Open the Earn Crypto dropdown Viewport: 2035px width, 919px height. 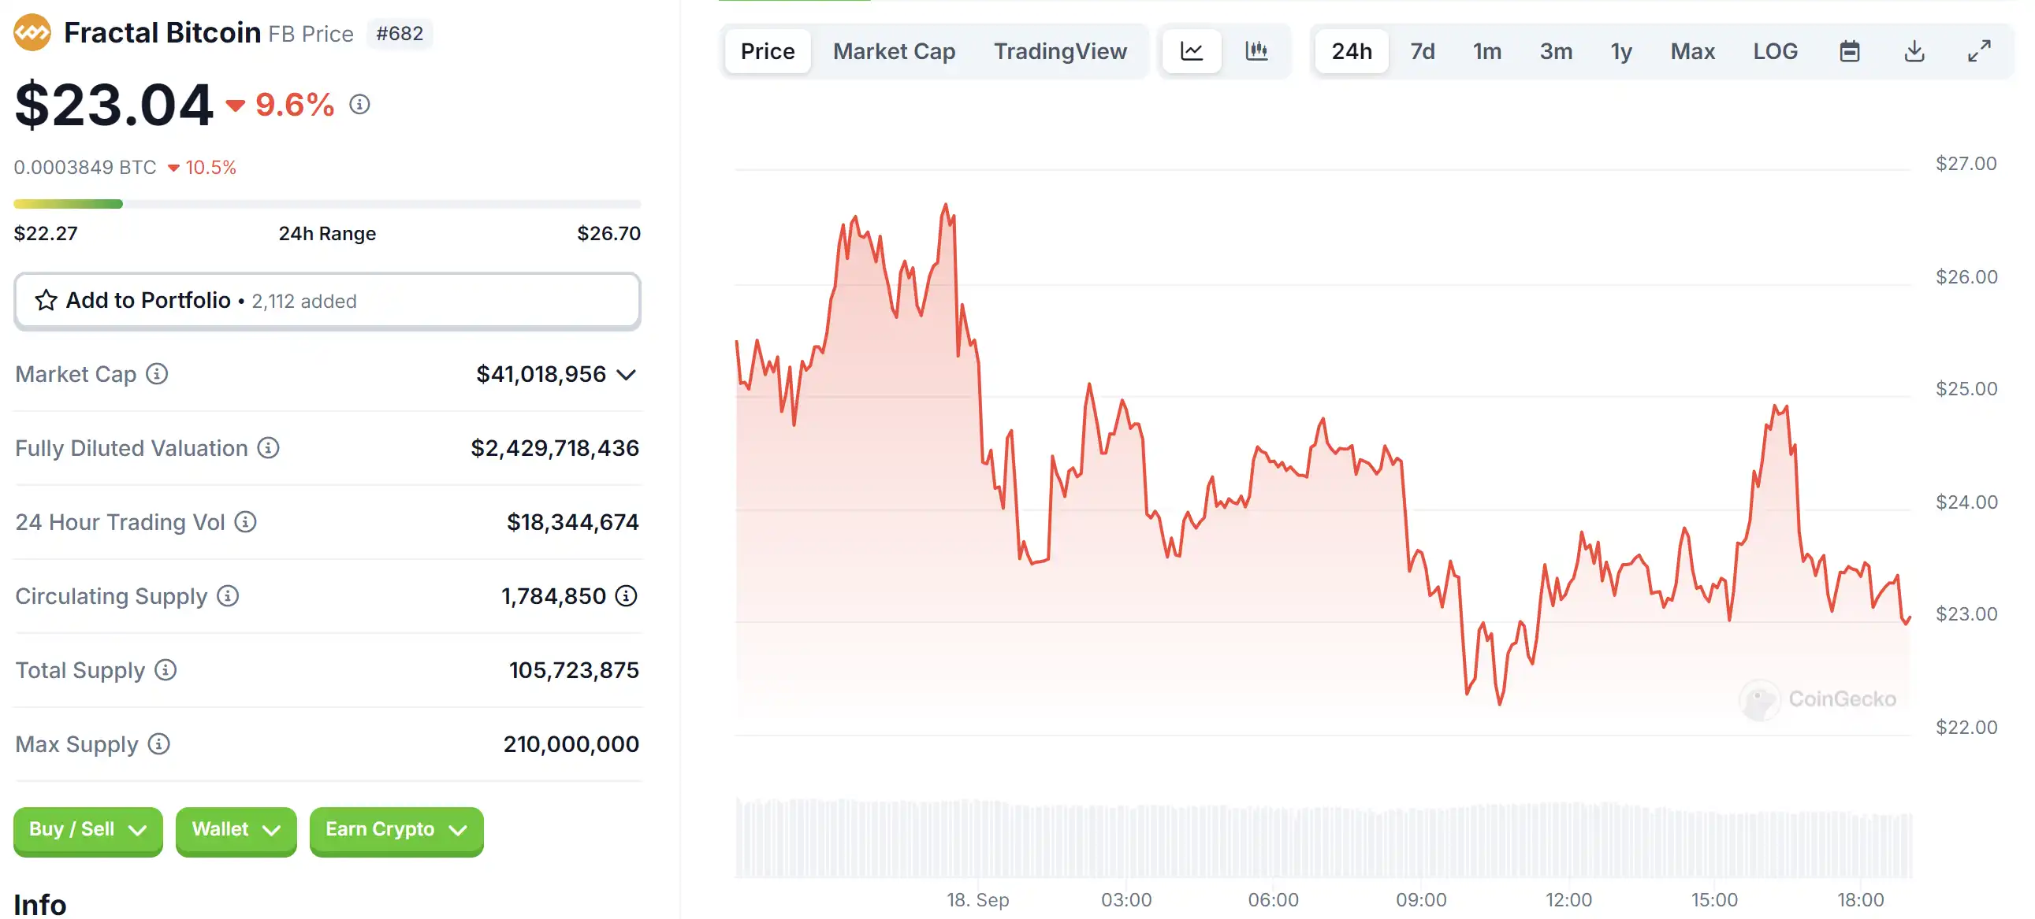point(396,830)
